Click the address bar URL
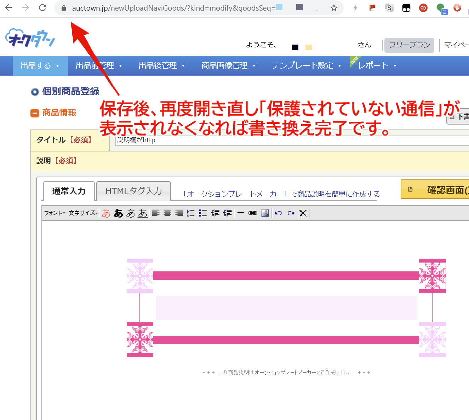Viewport: 469px width, 420px height. click(173, 8)
